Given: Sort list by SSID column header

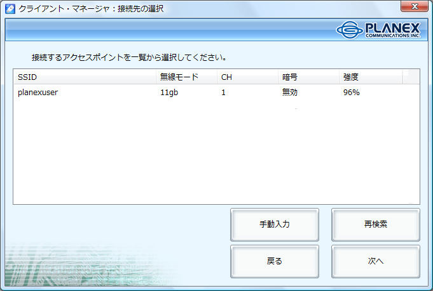Looking at the screenshot, I should [85, 77].
